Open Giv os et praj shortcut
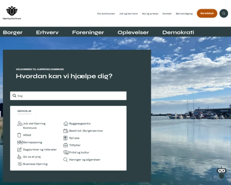The image size is (231, 185). click(32, 157)
